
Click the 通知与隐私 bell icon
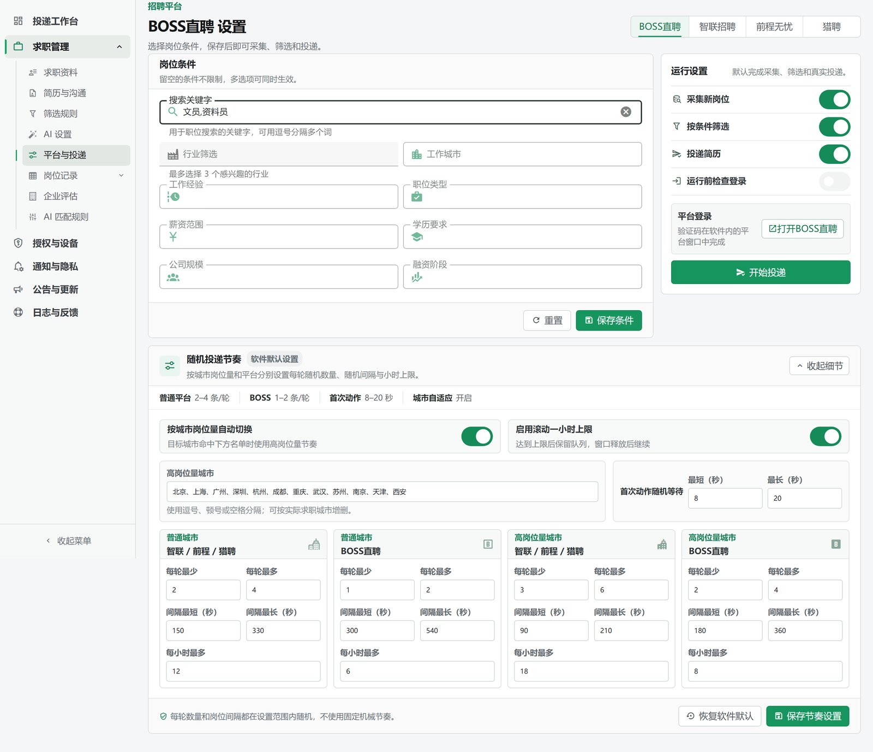[18, 267]
